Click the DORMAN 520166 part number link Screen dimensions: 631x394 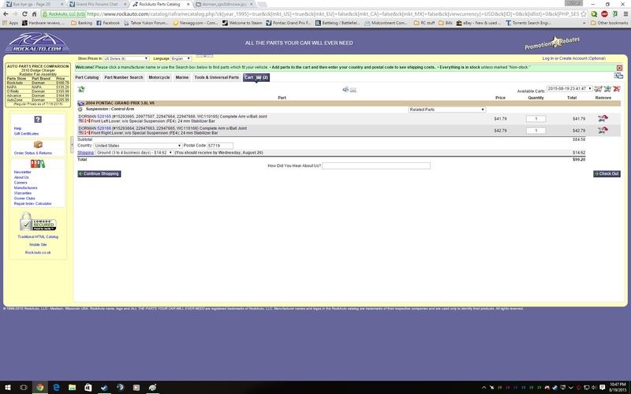tap(104, 128)
